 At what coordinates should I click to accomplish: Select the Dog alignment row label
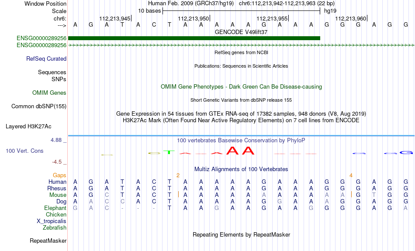point(62,202)
